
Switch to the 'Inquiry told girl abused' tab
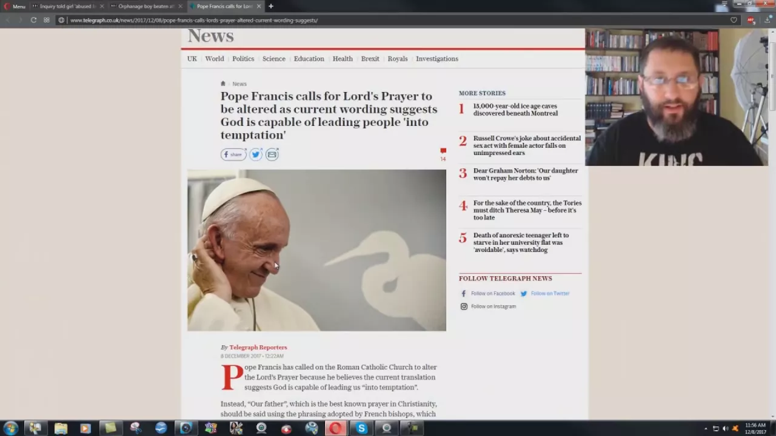[x=67, y=6]
